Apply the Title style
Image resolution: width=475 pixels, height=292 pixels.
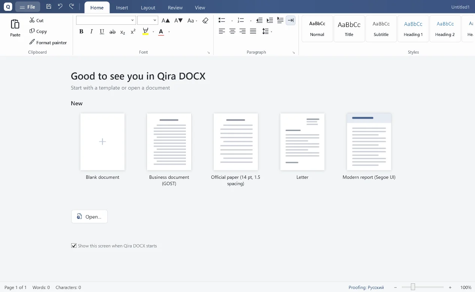[349, 28]
